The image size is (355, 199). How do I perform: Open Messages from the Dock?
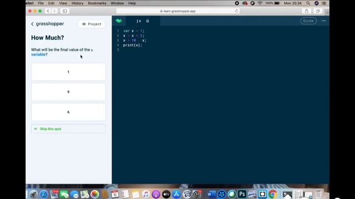[74, 194]
